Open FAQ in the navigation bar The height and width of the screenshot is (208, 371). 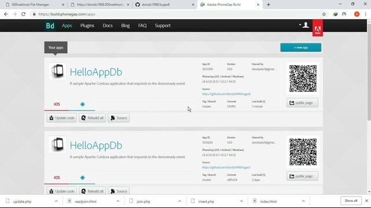click(x=143, y=25)
